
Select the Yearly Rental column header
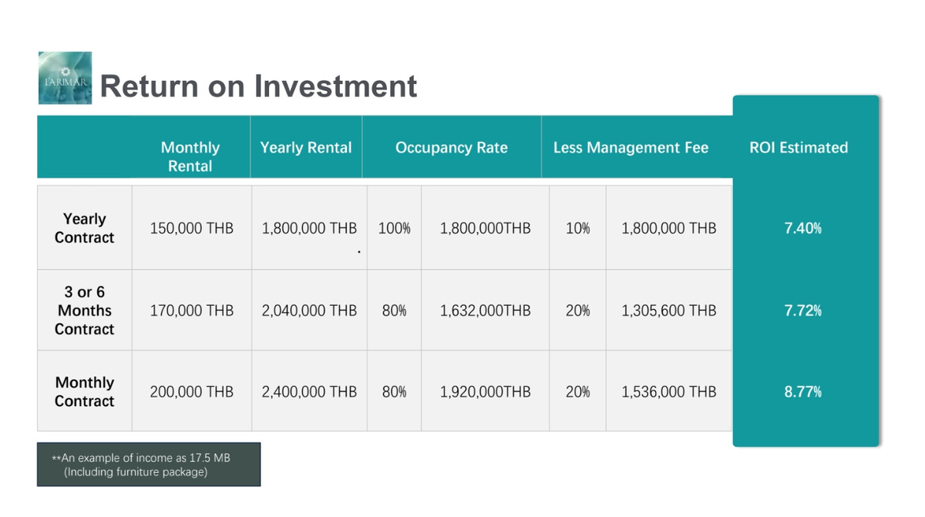(x=306, y=147)
